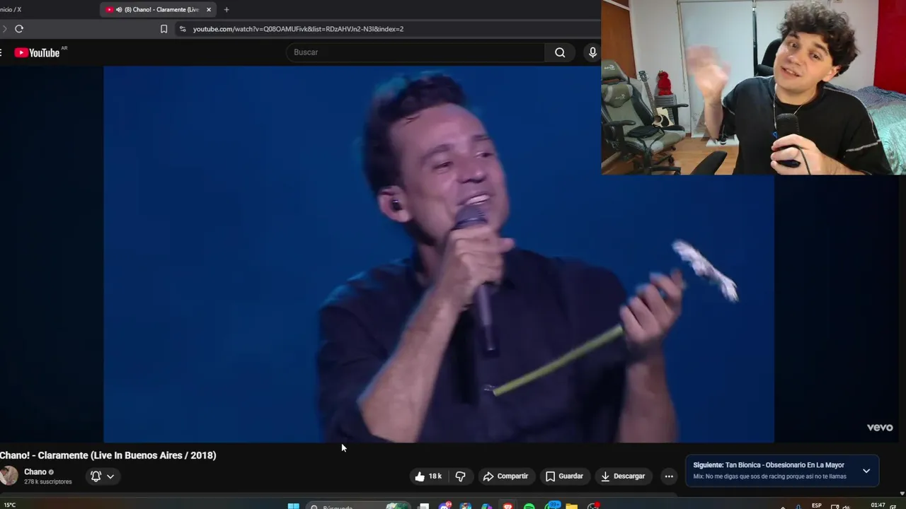Image resolution: width=906 pixels, height=509 pixels.
Task: Like the video with the thumbs-up 18 k button
Action: pyautogui.click(x=428, y=476)
